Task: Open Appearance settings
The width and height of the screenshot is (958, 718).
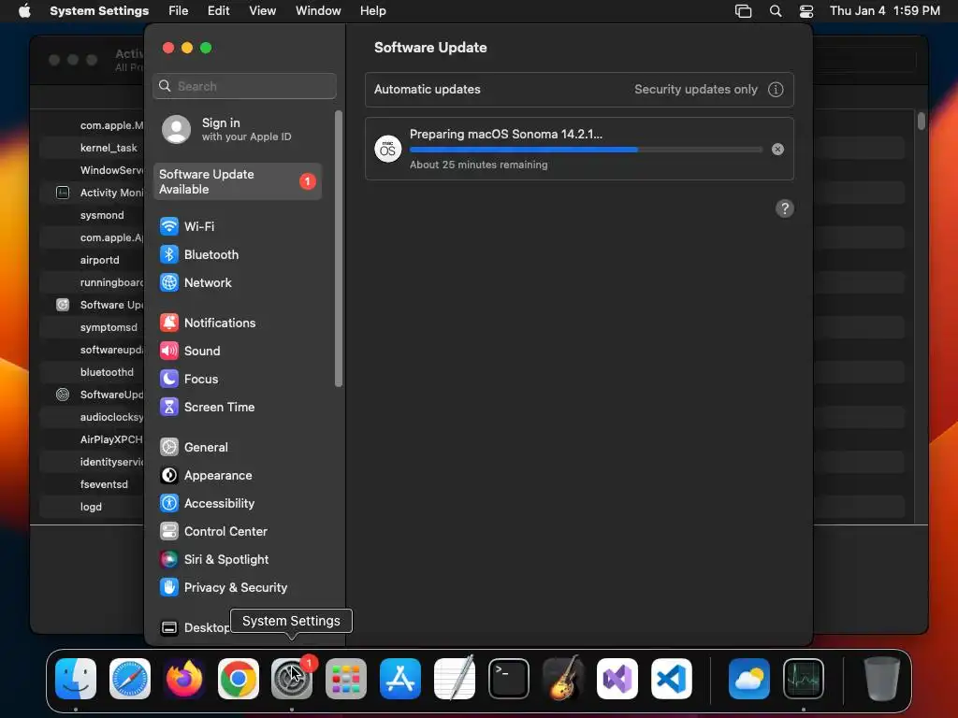Action: [x=239, y=476]
